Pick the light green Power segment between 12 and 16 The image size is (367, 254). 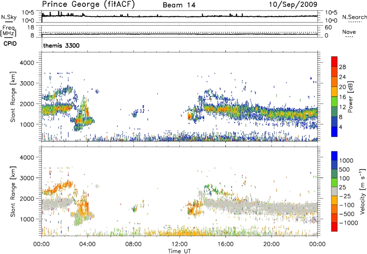click(334, 101)
